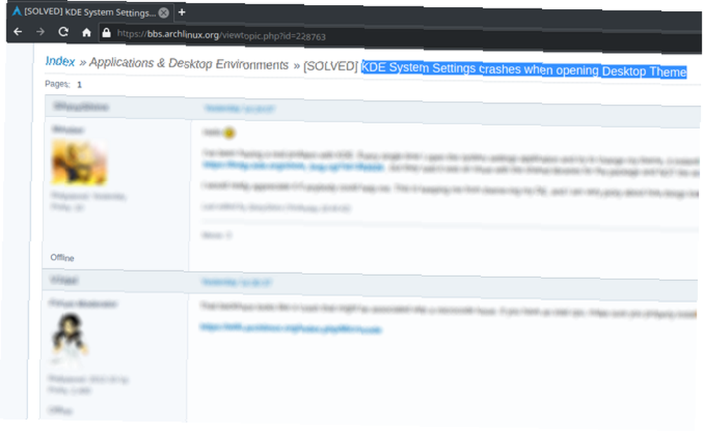Screen dimensions: 703x433
Task: Select the [SOLVED] KDE System Settings tab
Action: 90,12
